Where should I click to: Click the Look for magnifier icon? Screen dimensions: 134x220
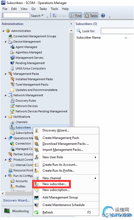[x=79, y=31]
